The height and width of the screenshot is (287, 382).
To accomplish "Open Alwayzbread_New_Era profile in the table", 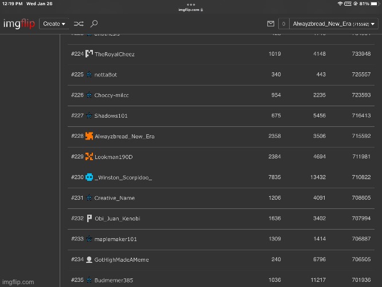I will 124,137.
